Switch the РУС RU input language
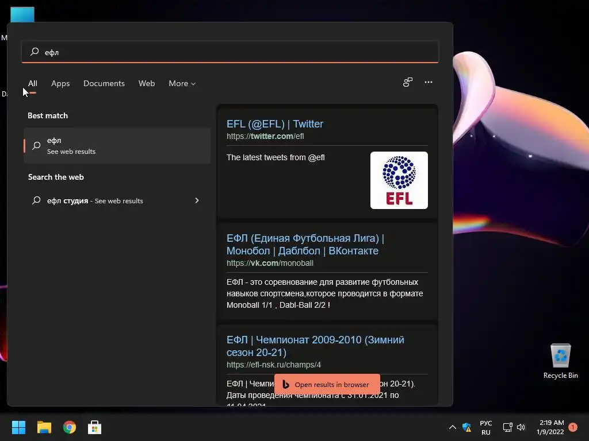This screenshot has height=441, width=589. tap(485, 427)
